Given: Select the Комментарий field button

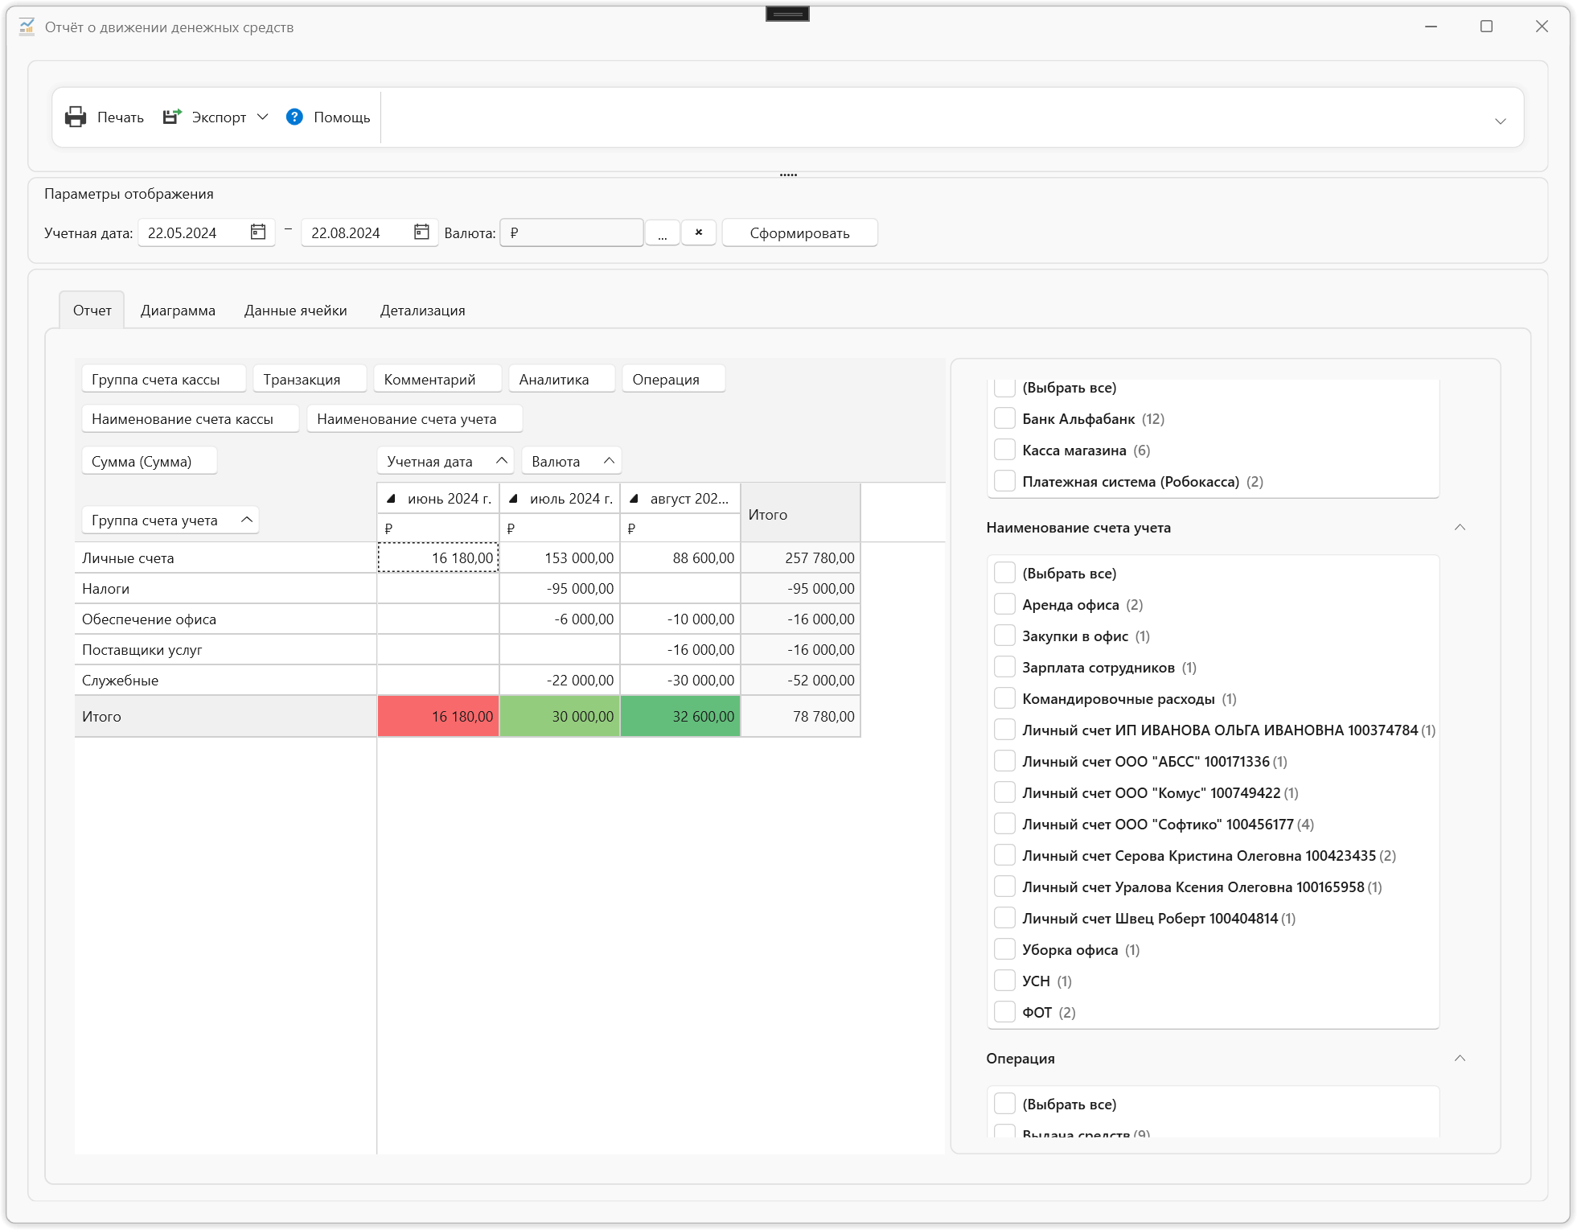Looking at the screenshot, I should click(437, 379).
